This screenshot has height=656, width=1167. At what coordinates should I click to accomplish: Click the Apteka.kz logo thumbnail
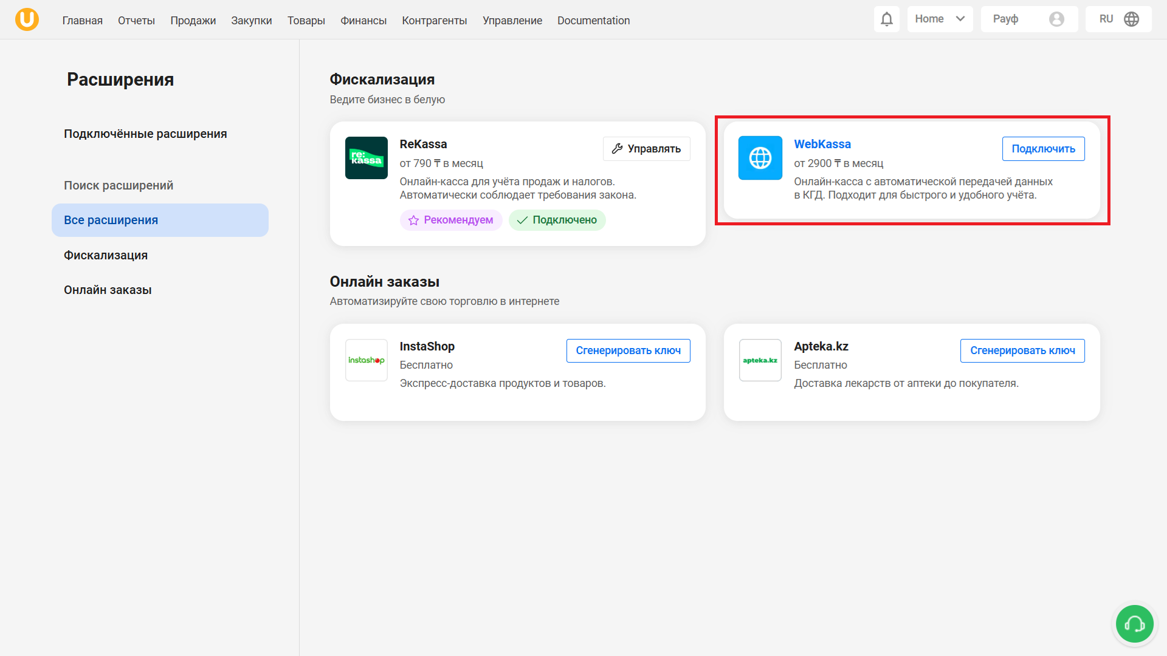(x=760, y=360)
